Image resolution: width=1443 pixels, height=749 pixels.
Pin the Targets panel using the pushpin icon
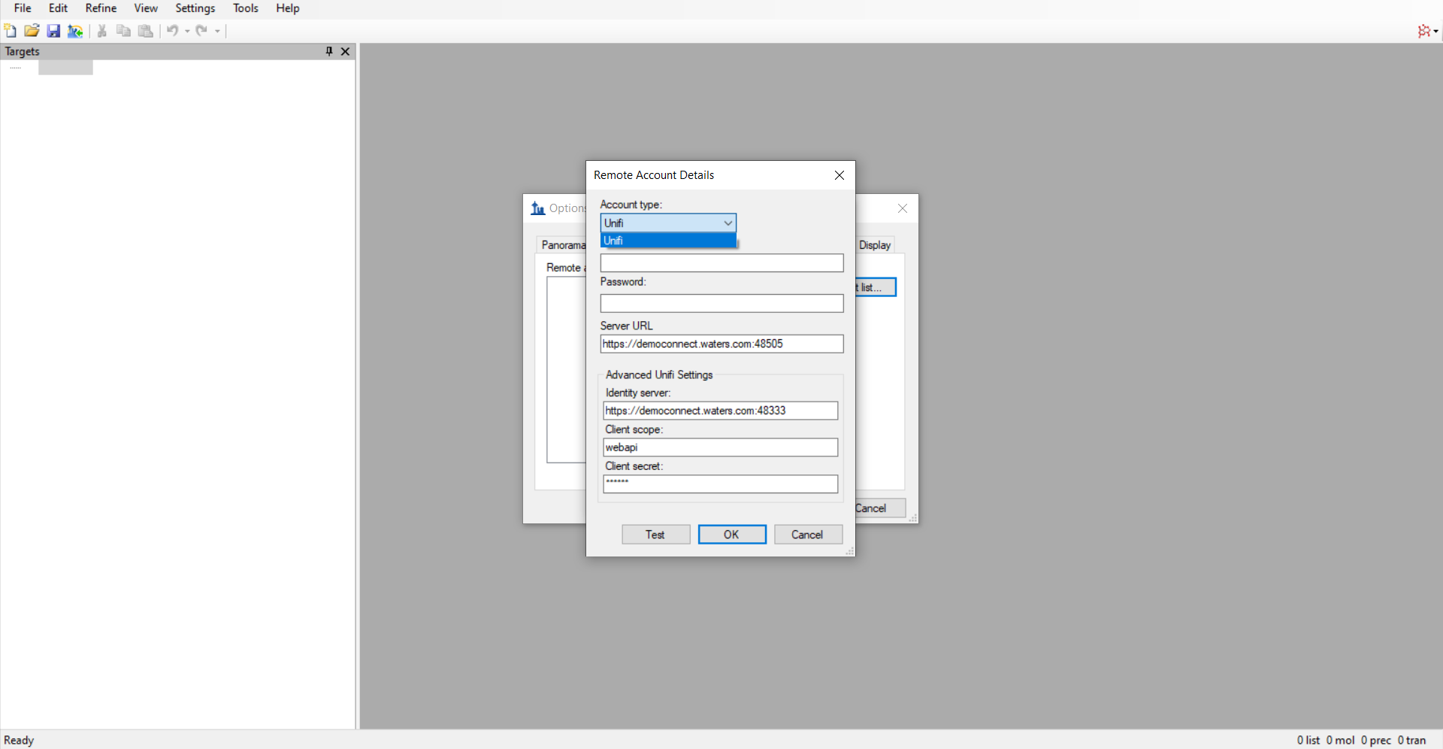click(329, 51)
